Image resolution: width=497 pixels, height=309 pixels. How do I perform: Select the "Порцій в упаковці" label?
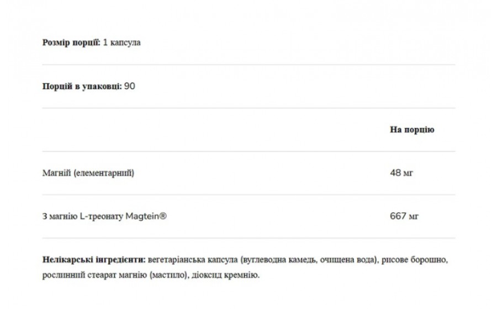point(82,86)
